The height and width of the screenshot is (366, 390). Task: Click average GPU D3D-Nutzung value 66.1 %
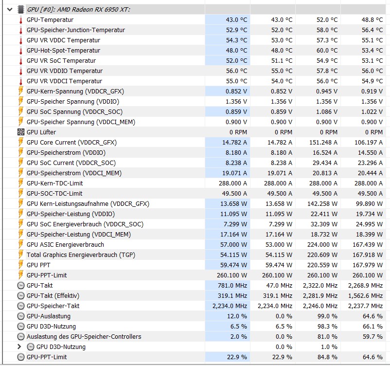click(372, 326)
